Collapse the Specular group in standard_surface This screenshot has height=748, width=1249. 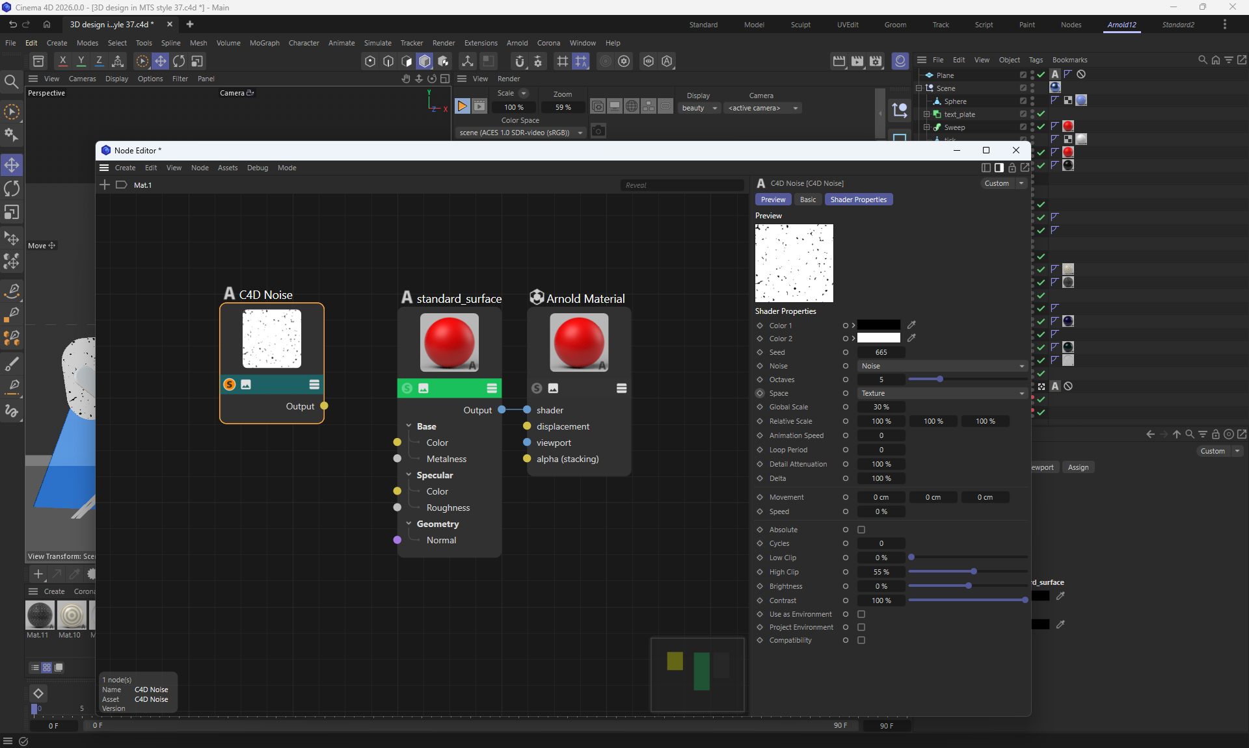pos(409,475)
